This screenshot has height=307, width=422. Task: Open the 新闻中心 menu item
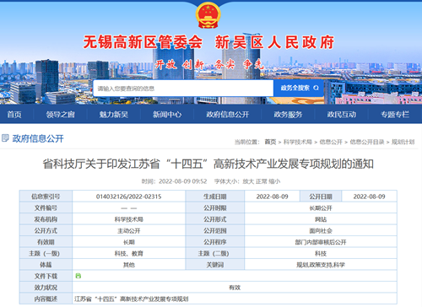167,115
